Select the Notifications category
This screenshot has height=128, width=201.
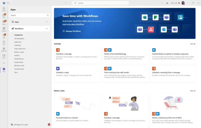(19, 59)
